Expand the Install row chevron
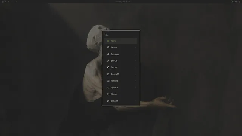 135,74
